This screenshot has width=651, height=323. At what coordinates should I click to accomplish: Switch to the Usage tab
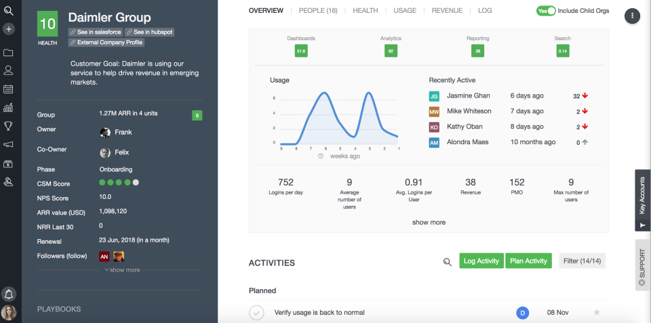(405, 11)
